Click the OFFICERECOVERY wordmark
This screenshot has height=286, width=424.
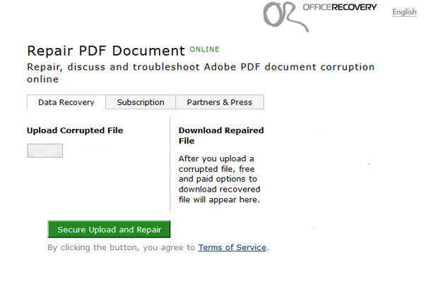click(340, 7)
